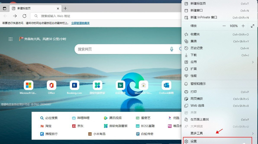Open 性能 from menu
This screenshot has height=144, width=258.
coord(219,76)
